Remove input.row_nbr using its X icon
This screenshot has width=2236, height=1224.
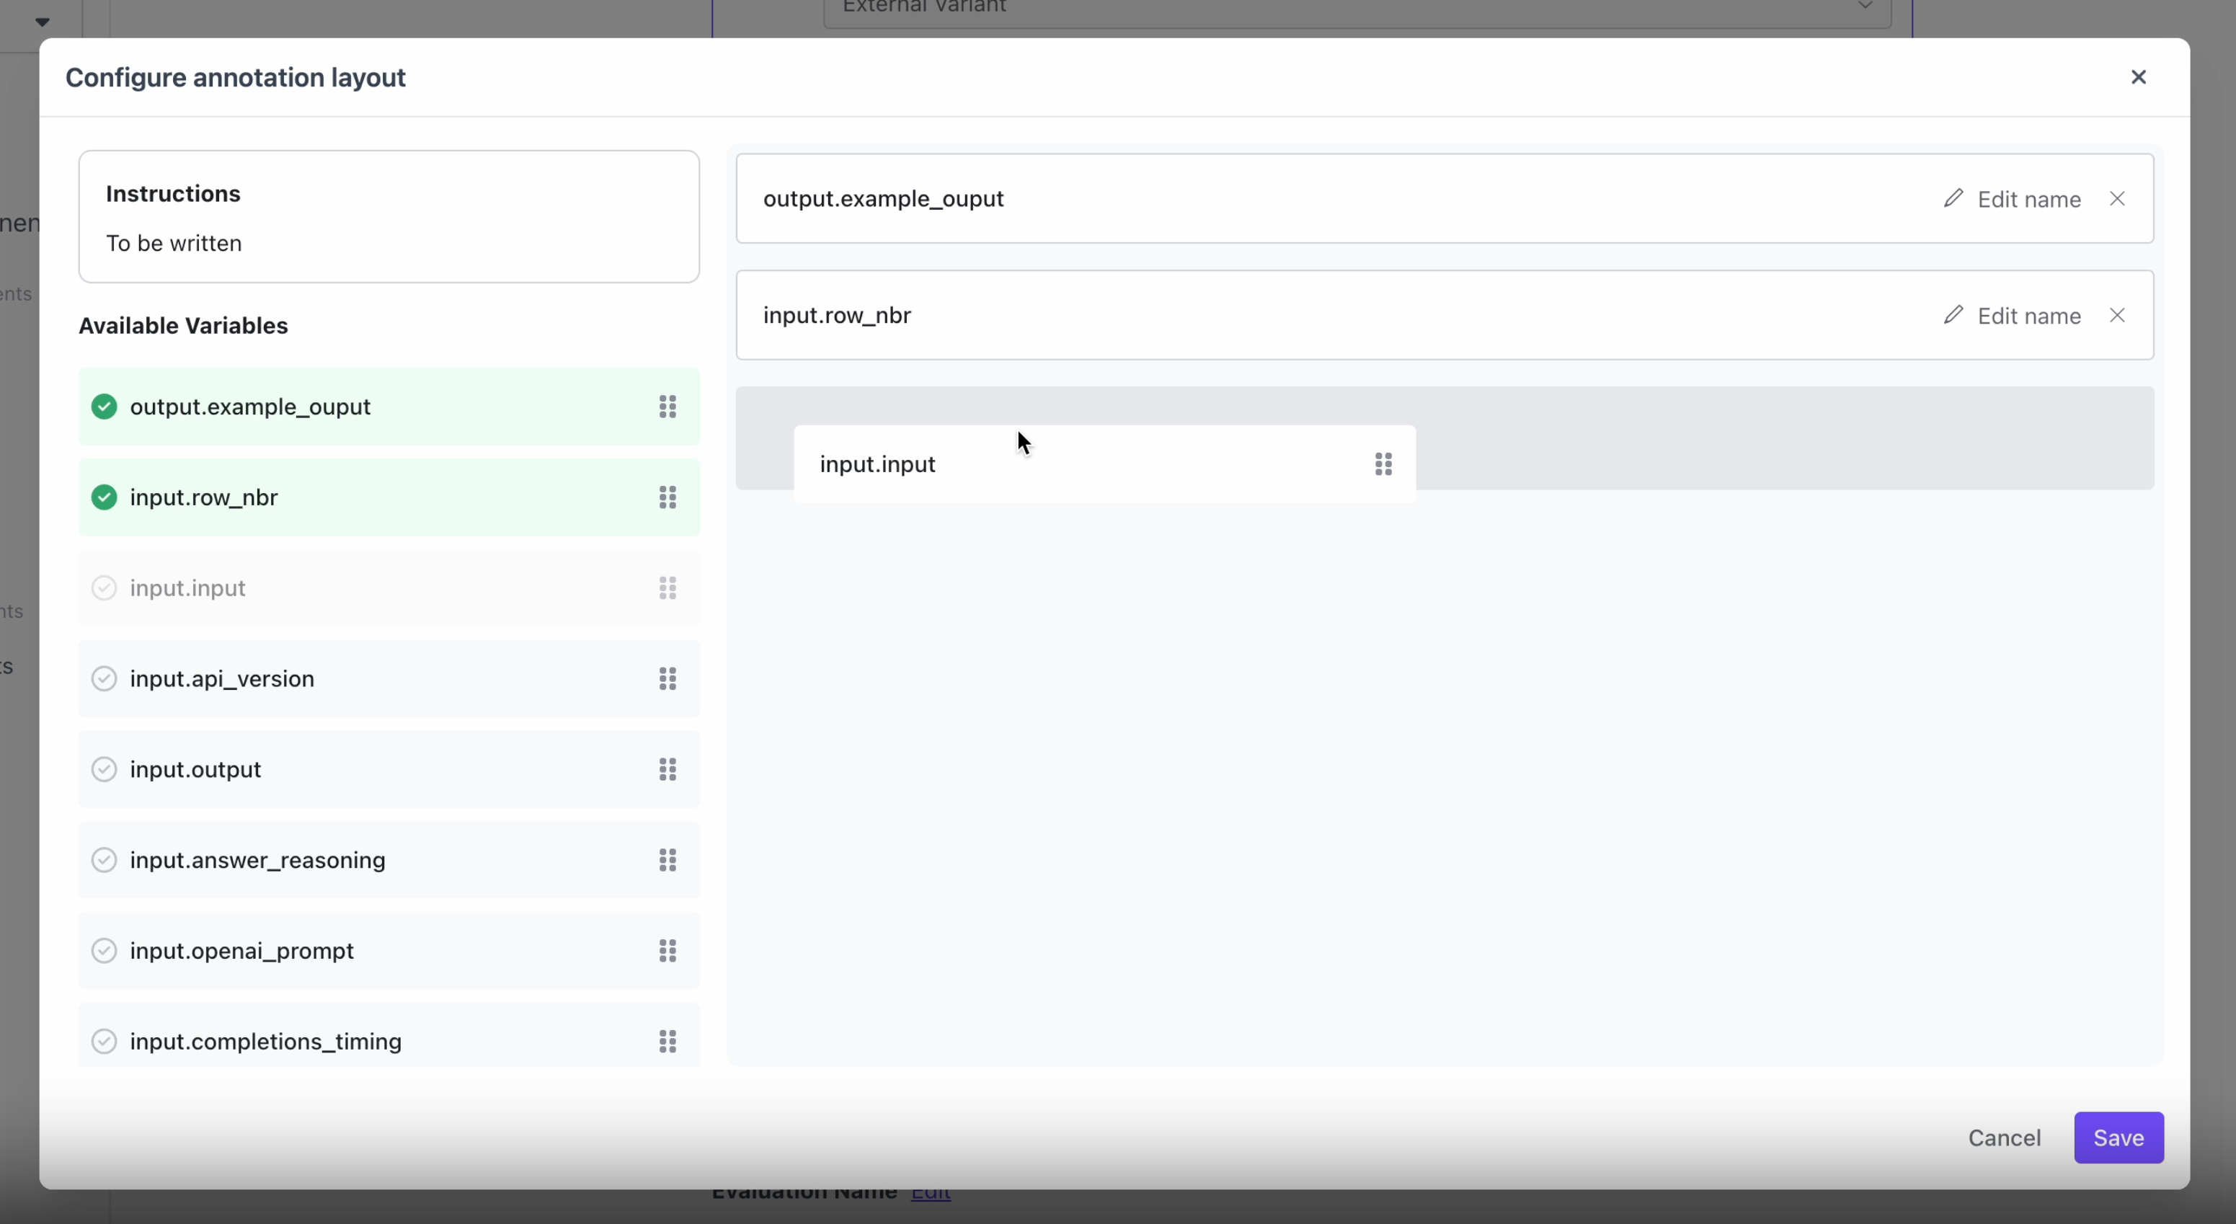pos(2117,315)
